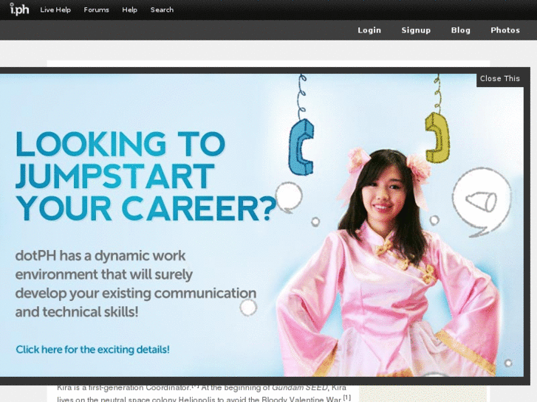Visit the Blog section
537x402 pixels.
pyautogui.click(x=461, y=30)
